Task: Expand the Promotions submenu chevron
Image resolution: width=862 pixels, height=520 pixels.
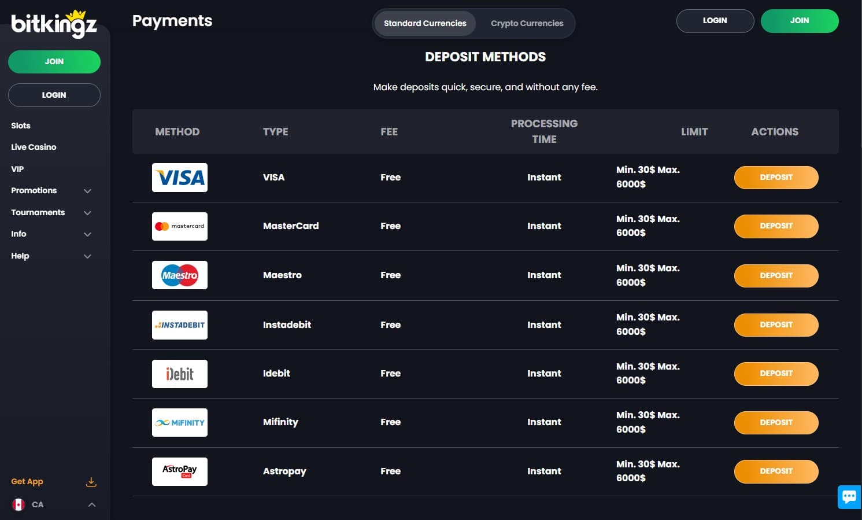Action: pos(87,191)
